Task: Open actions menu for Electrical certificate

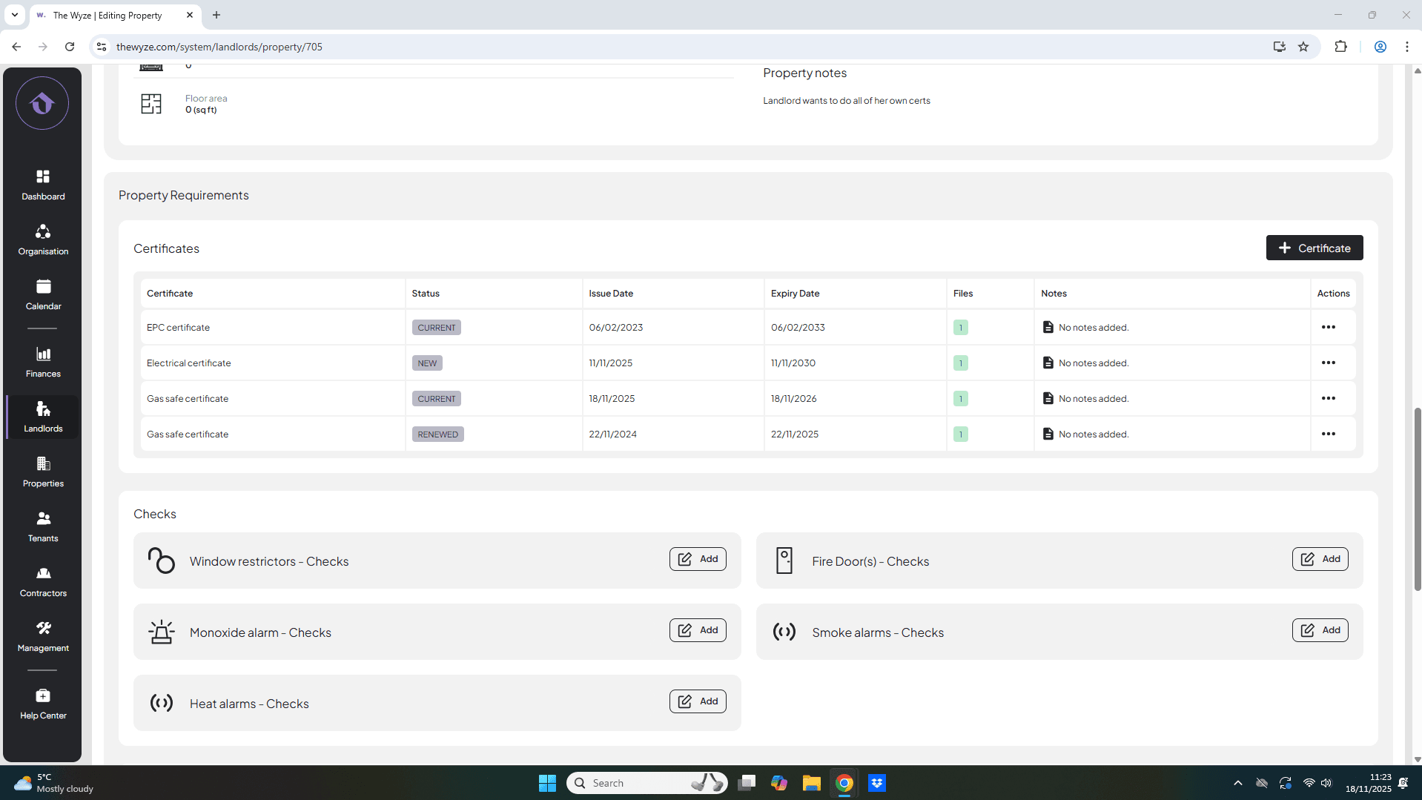Action: click(x=1328, y=363)
